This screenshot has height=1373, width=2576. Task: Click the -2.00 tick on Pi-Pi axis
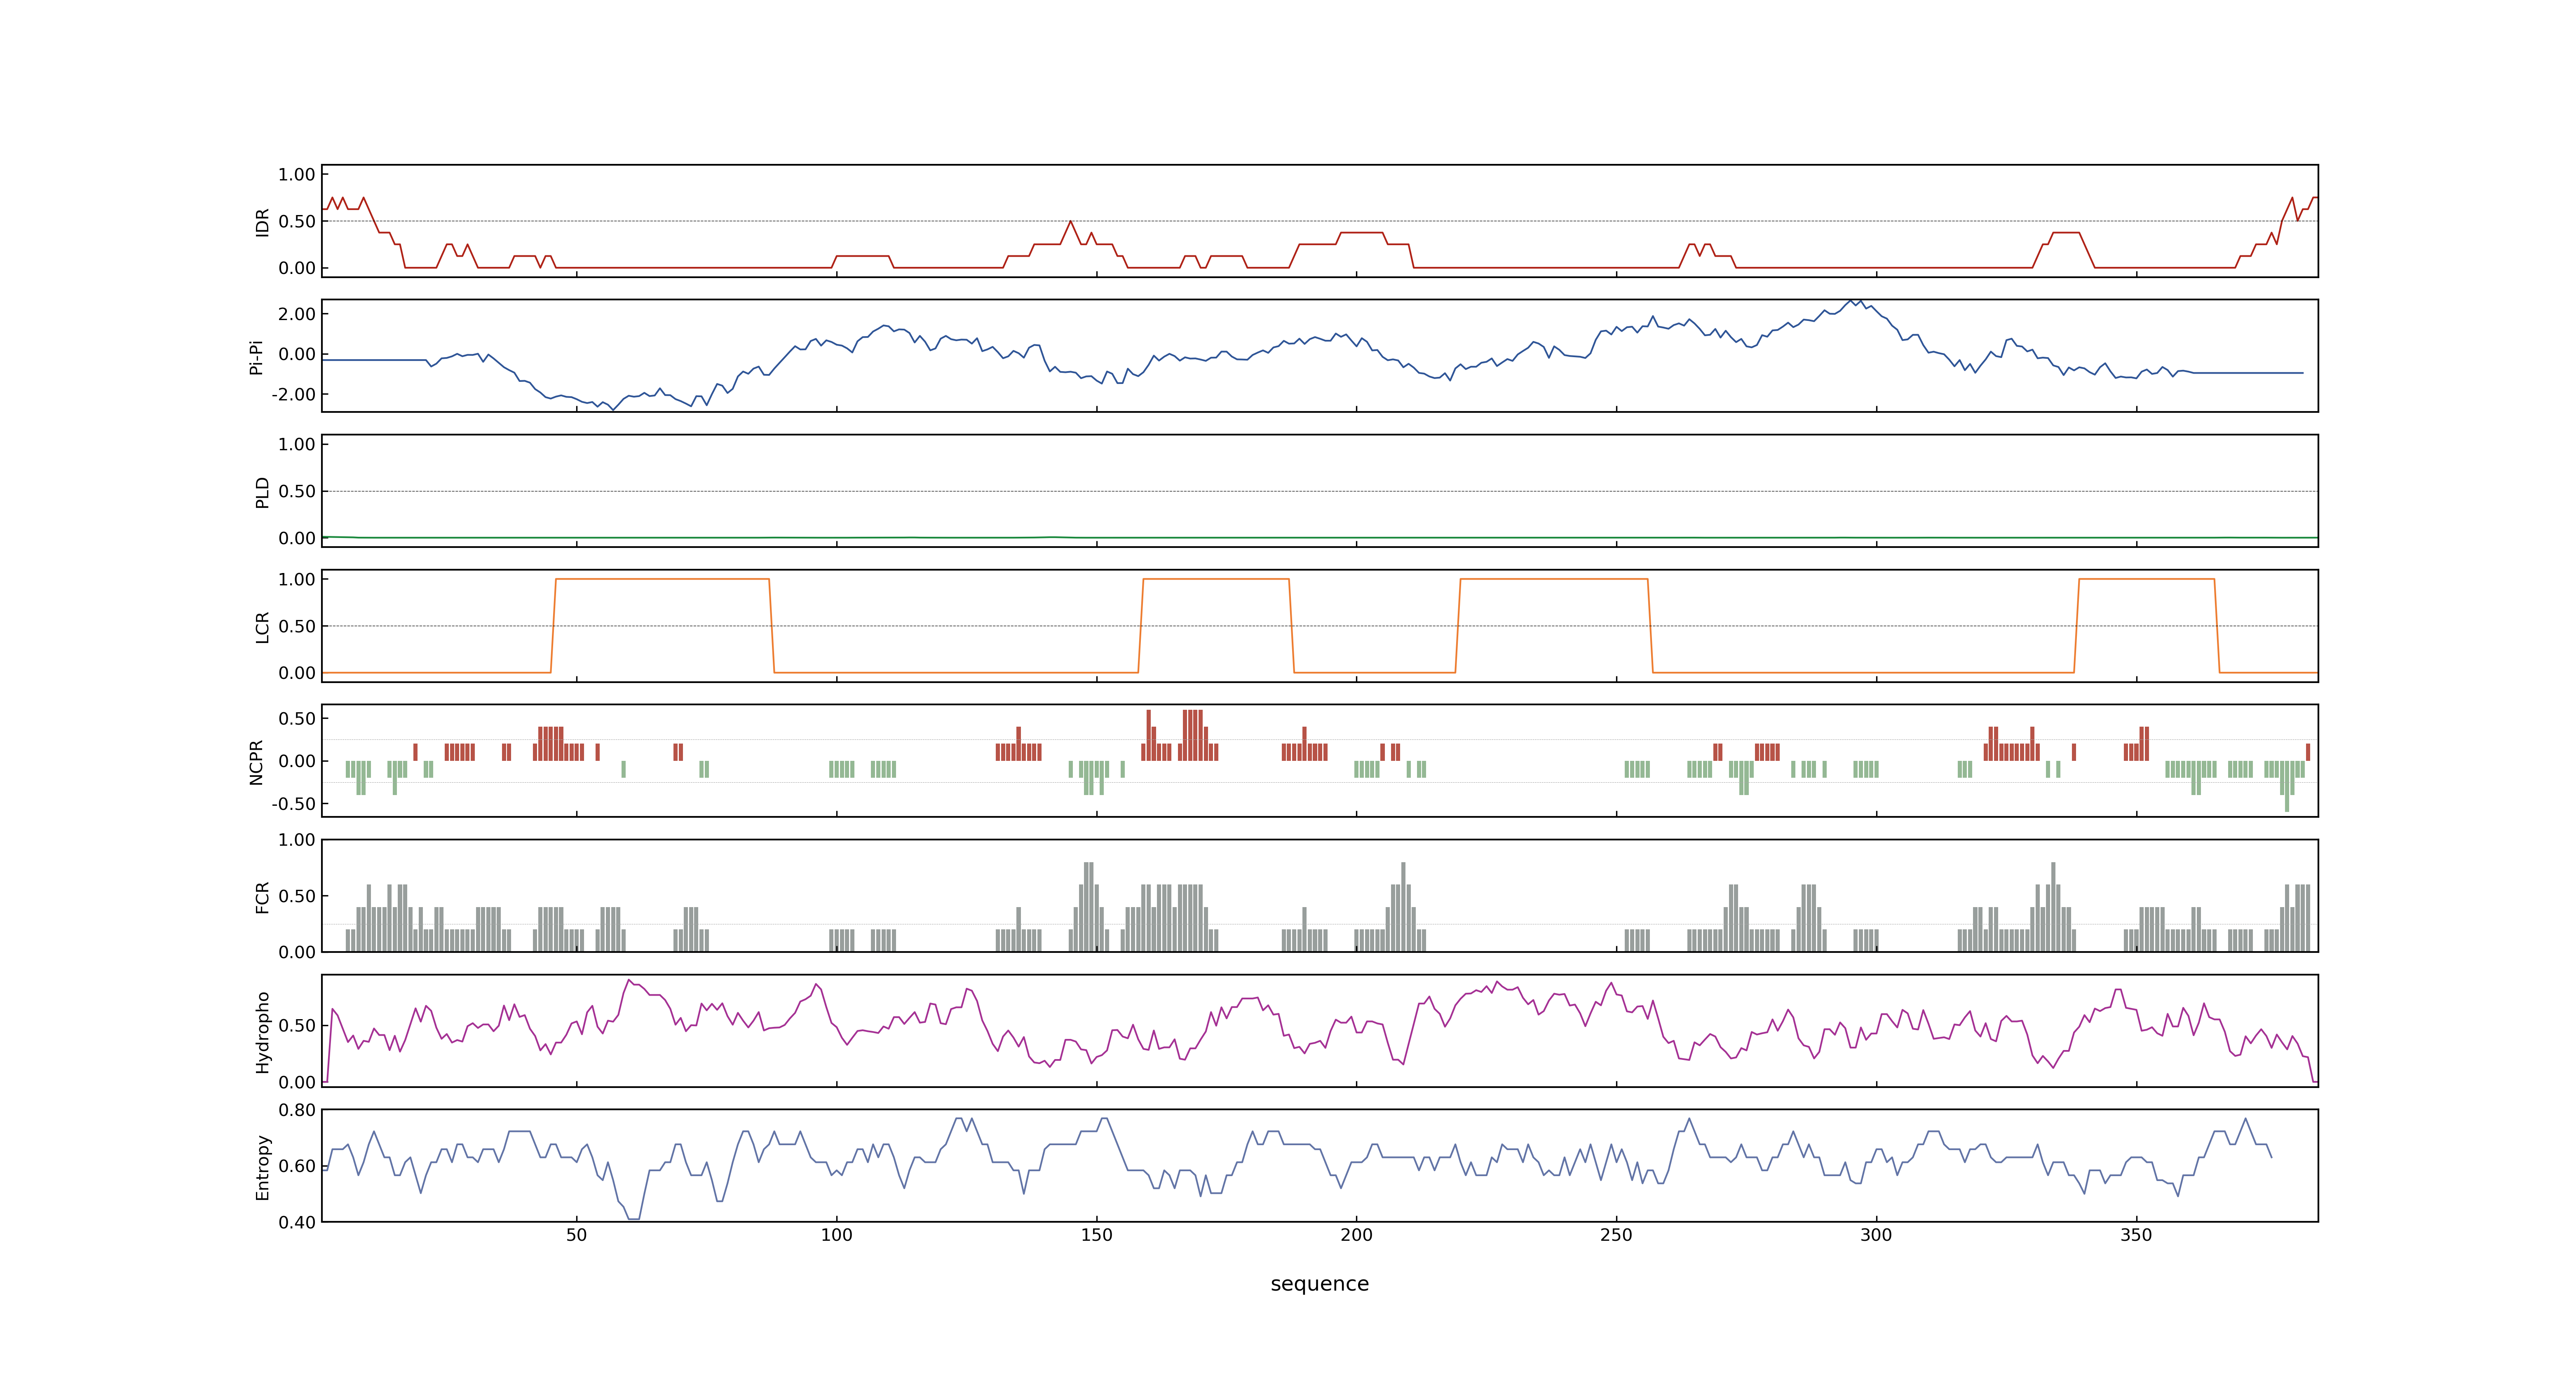pos(293,395)
